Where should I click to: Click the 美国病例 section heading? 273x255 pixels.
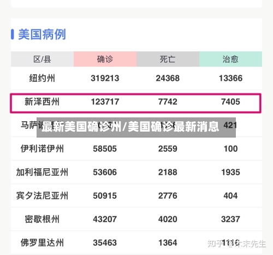click(x=42, y=34)
